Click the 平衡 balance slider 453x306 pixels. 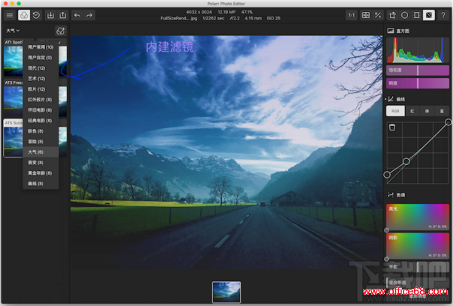tap(418, 267)
